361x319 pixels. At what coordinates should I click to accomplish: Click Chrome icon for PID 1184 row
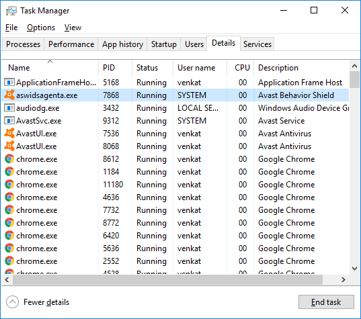point(9,171)
